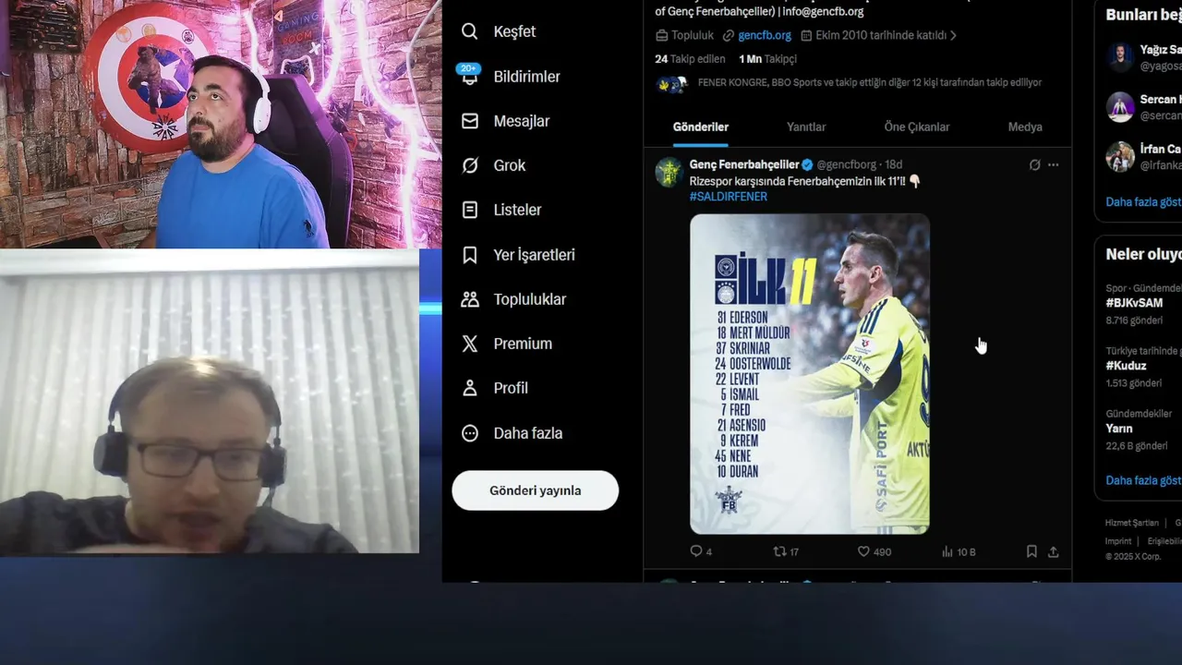Open Grok icon in sidebar
1182x665 pixels.
coord(469,165)
